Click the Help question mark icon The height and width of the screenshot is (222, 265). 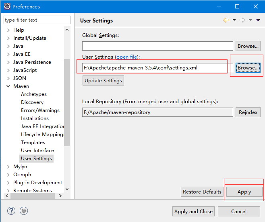pyautogui.click(x=11, y=211)
